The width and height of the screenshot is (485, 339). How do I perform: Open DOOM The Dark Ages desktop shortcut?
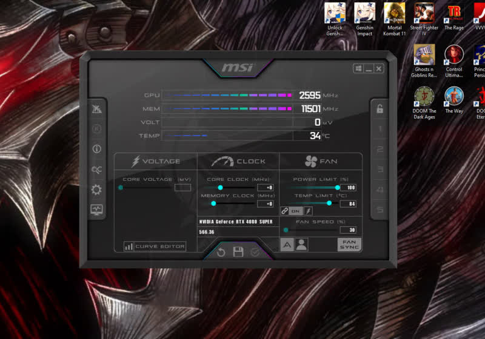(x=424, y=102)
